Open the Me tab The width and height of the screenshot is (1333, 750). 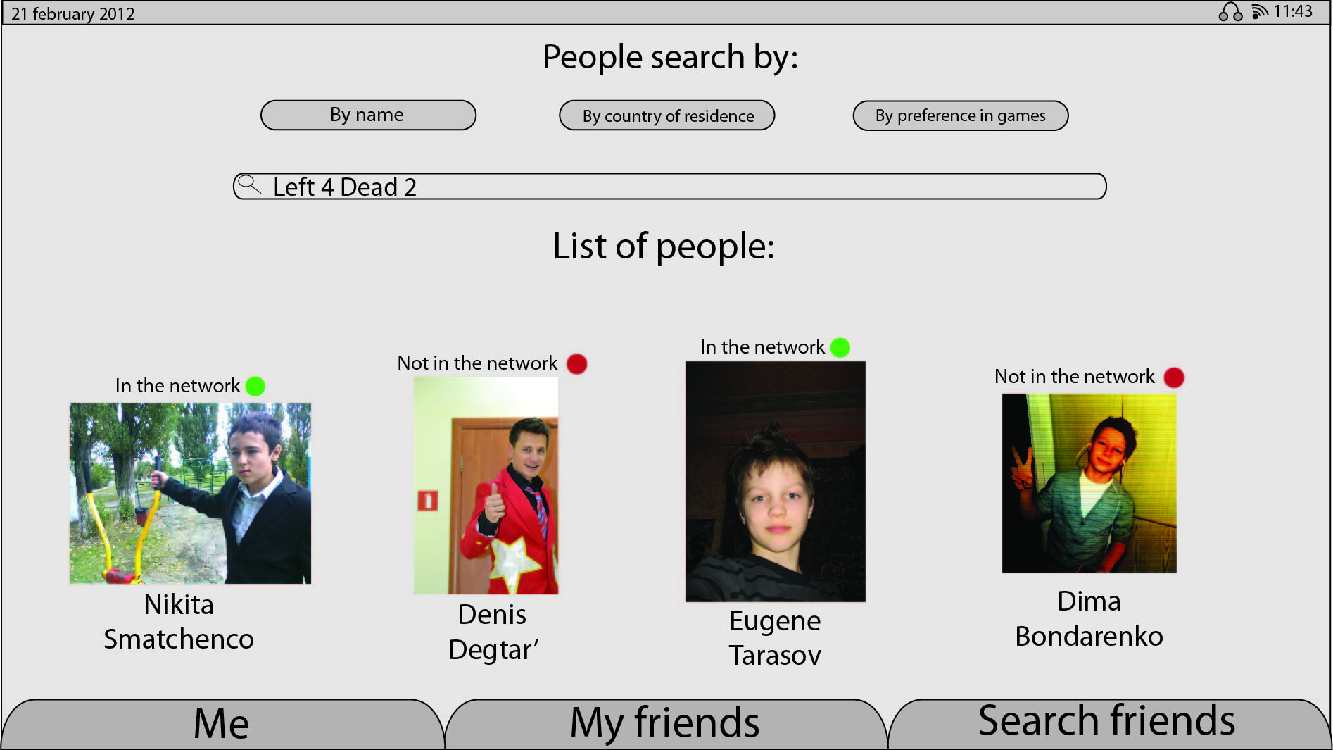(x=222, y=724)
